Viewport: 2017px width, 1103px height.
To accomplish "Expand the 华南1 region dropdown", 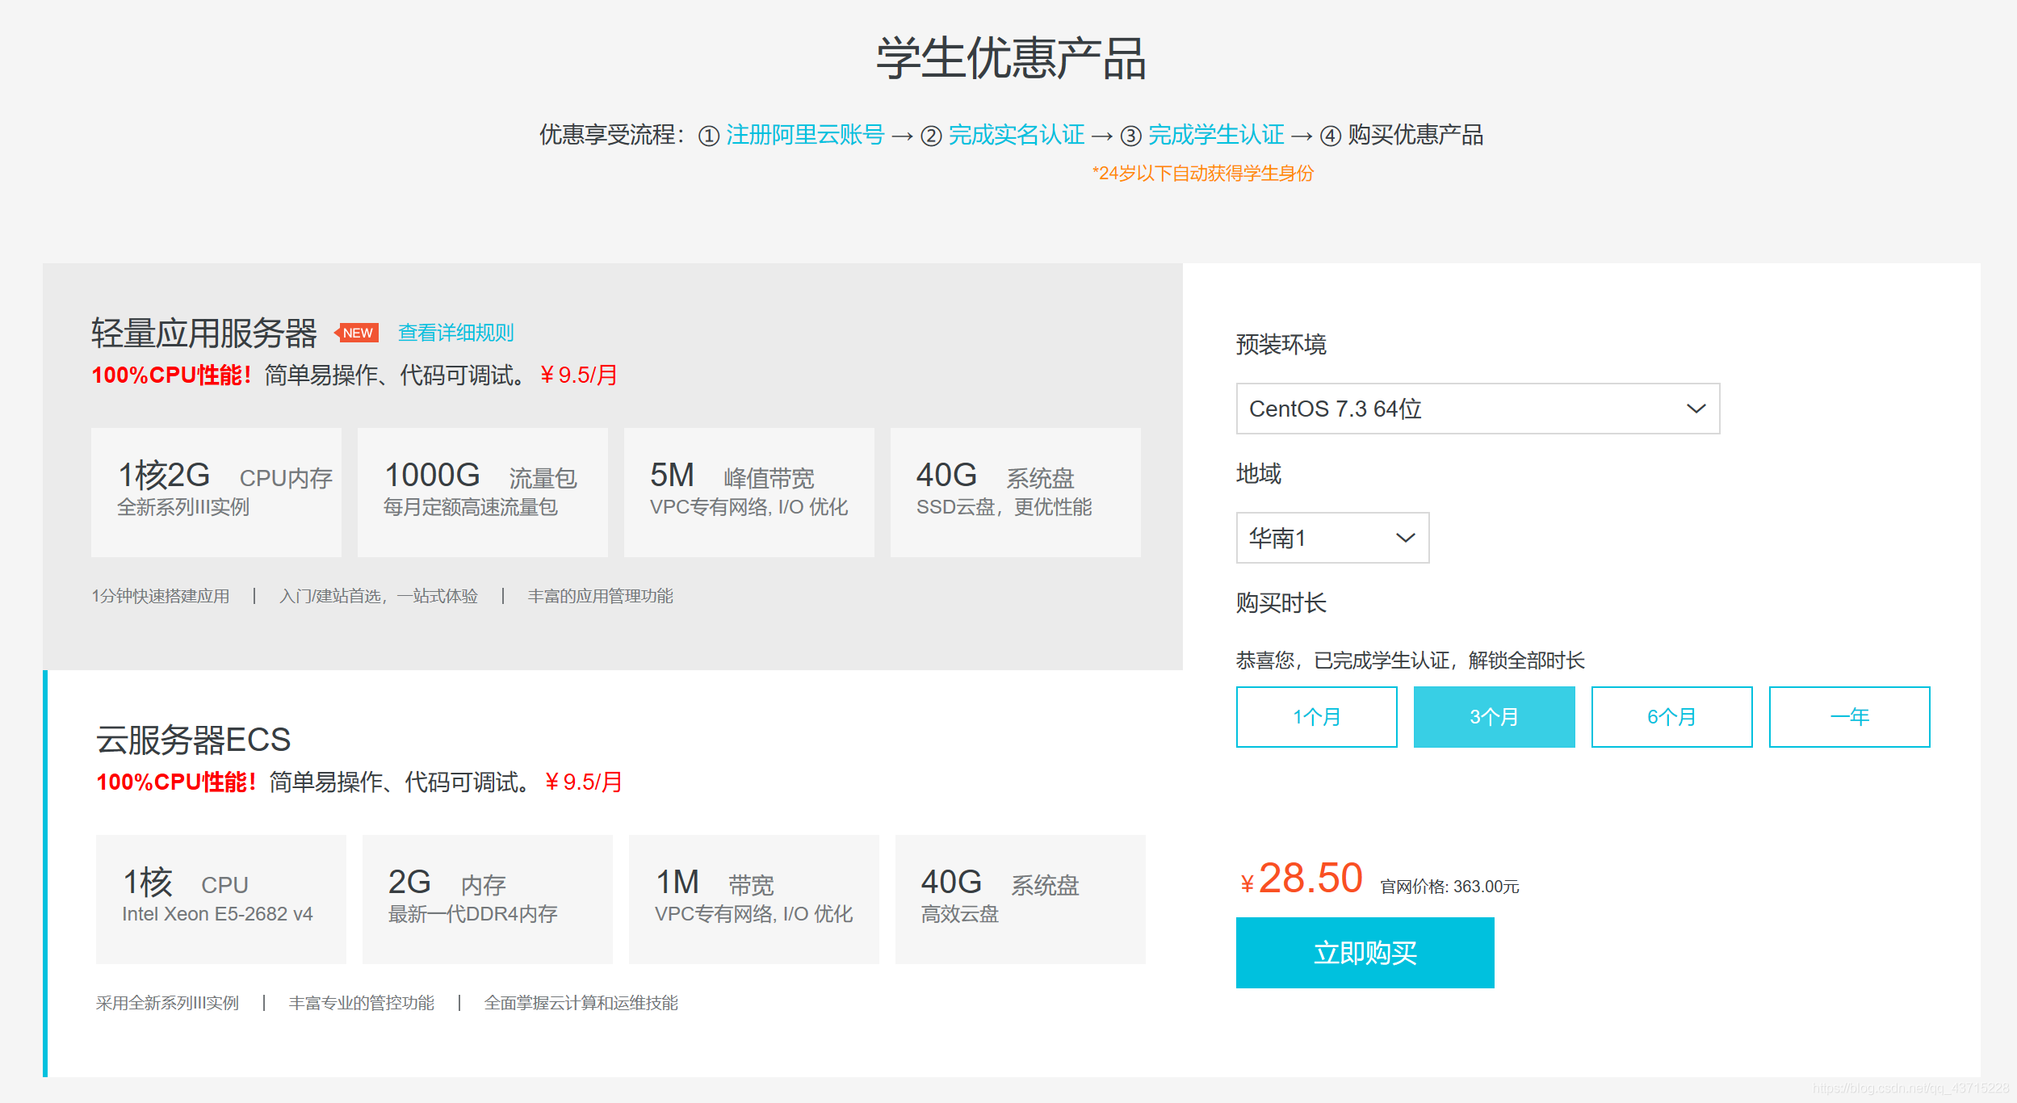I will pos(1332,538).
